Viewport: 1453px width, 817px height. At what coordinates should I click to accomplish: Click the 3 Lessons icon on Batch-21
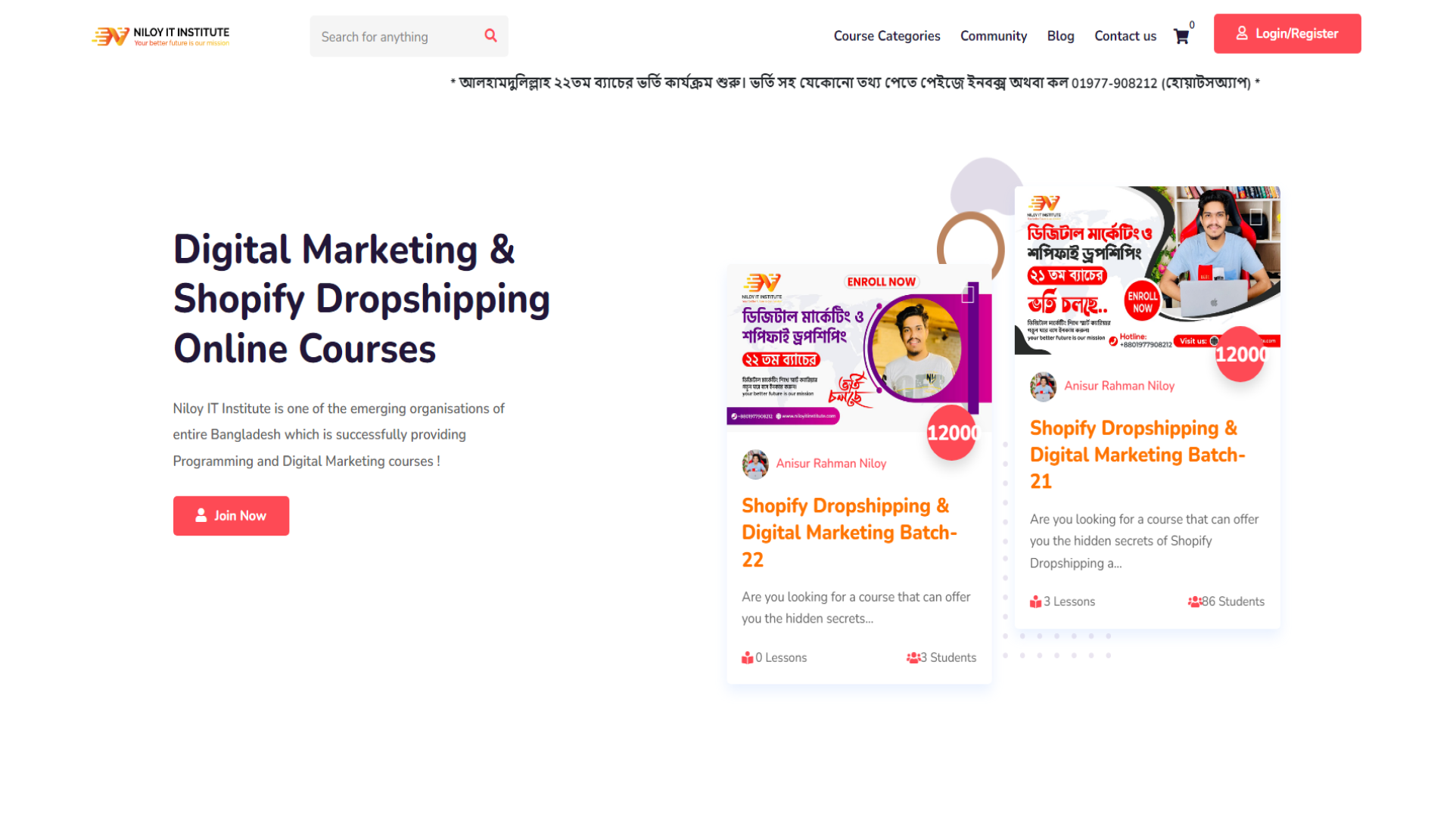(x=1035, y=602)
